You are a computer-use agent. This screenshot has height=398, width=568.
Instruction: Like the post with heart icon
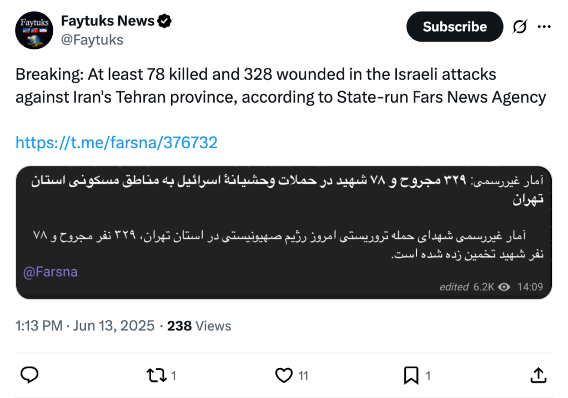click(284, 376)
